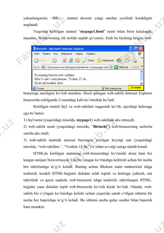Click the Back (Назад) arrow icon

[36, 60]
